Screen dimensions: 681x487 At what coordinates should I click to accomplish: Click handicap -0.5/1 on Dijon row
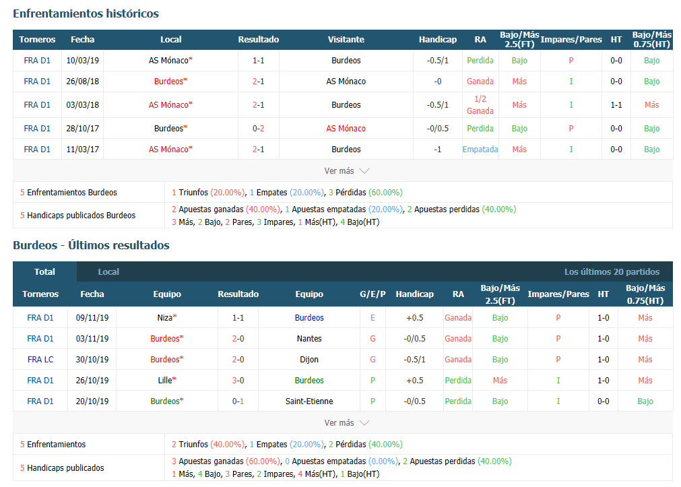414,359
